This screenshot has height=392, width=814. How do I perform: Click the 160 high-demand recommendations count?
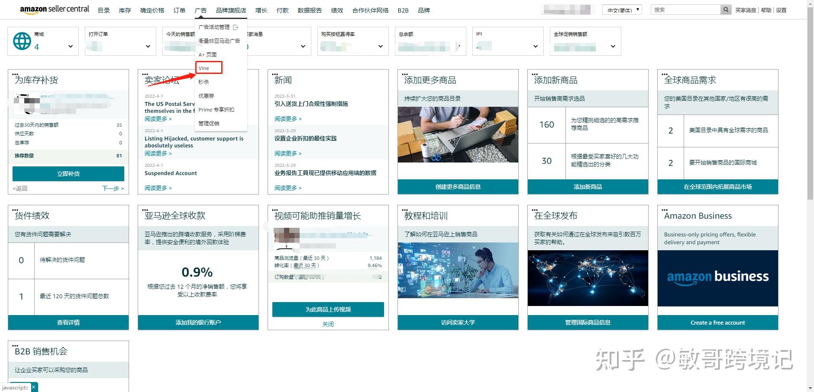[547, 124]
